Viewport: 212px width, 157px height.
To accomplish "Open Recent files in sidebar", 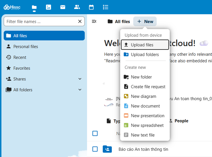I will pos(20,57).
